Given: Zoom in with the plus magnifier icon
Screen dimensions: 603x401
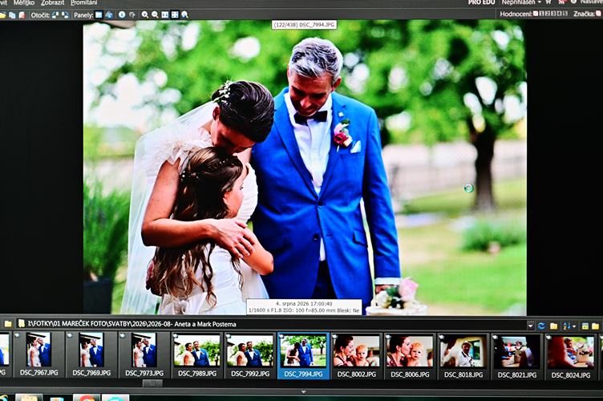Looking at the screenshot, I should tap(145, 15).
